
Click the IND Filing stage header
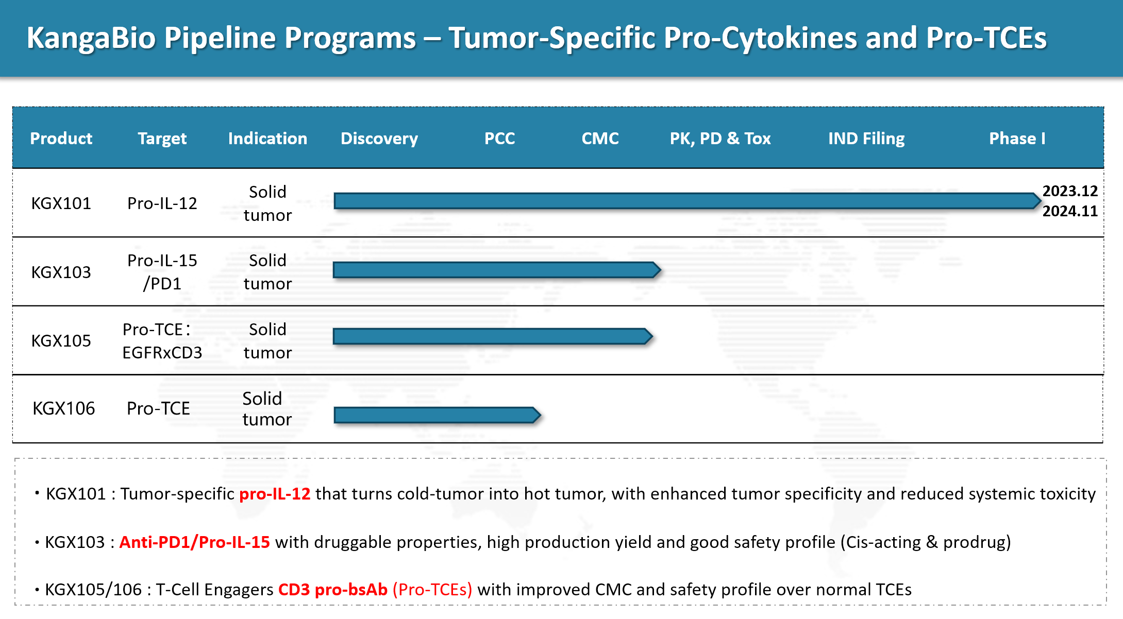coord(866,139)
